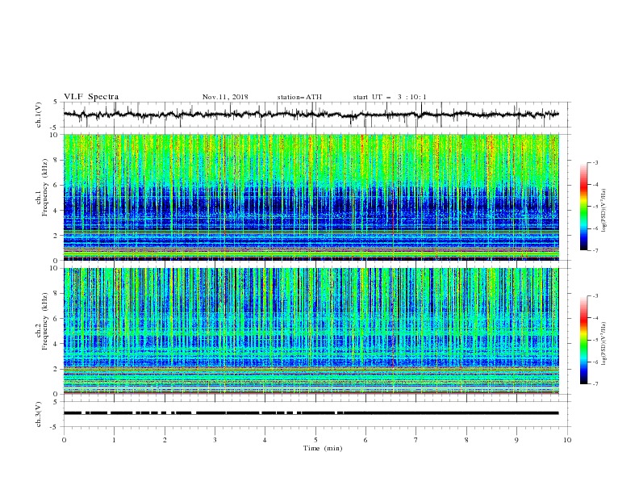Click the ch.1 voltage waveform trace
This screenshot has width=639, height=494.
pos(311,115)
